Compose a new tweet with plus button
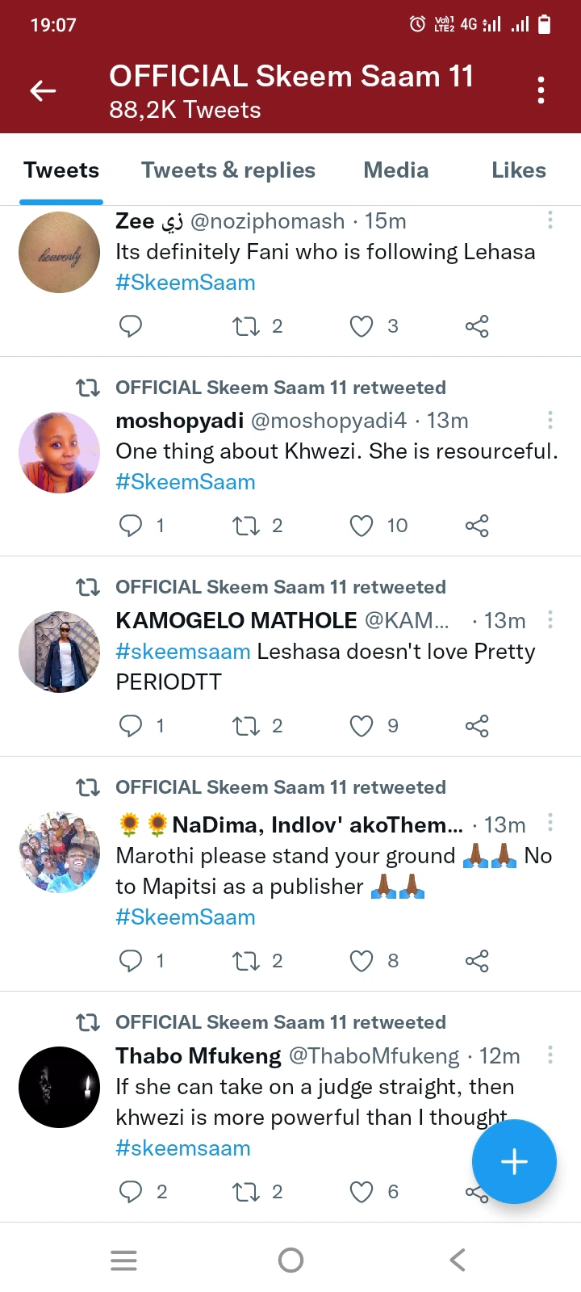 pos(514,1162)
